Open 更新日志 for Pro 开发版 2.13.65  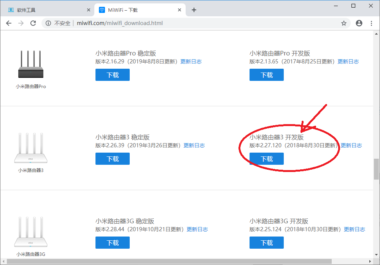click(x=348, y=62)
